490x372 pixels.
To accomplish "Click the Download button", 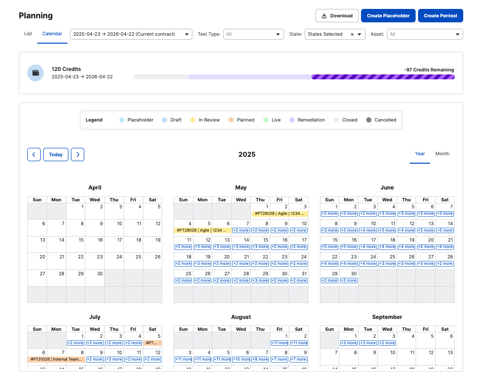I will click(x=337, y=16).
